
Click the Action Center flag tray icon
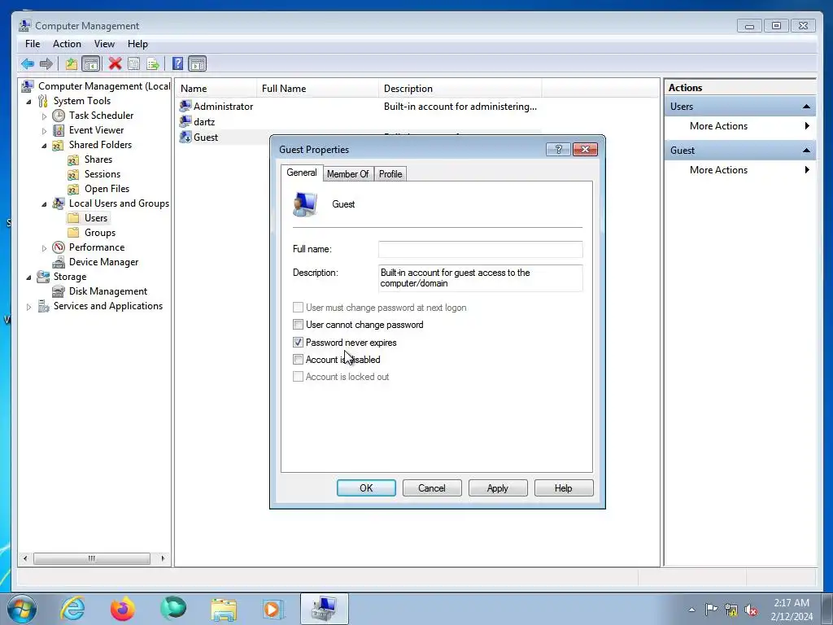tap(711, 610)
